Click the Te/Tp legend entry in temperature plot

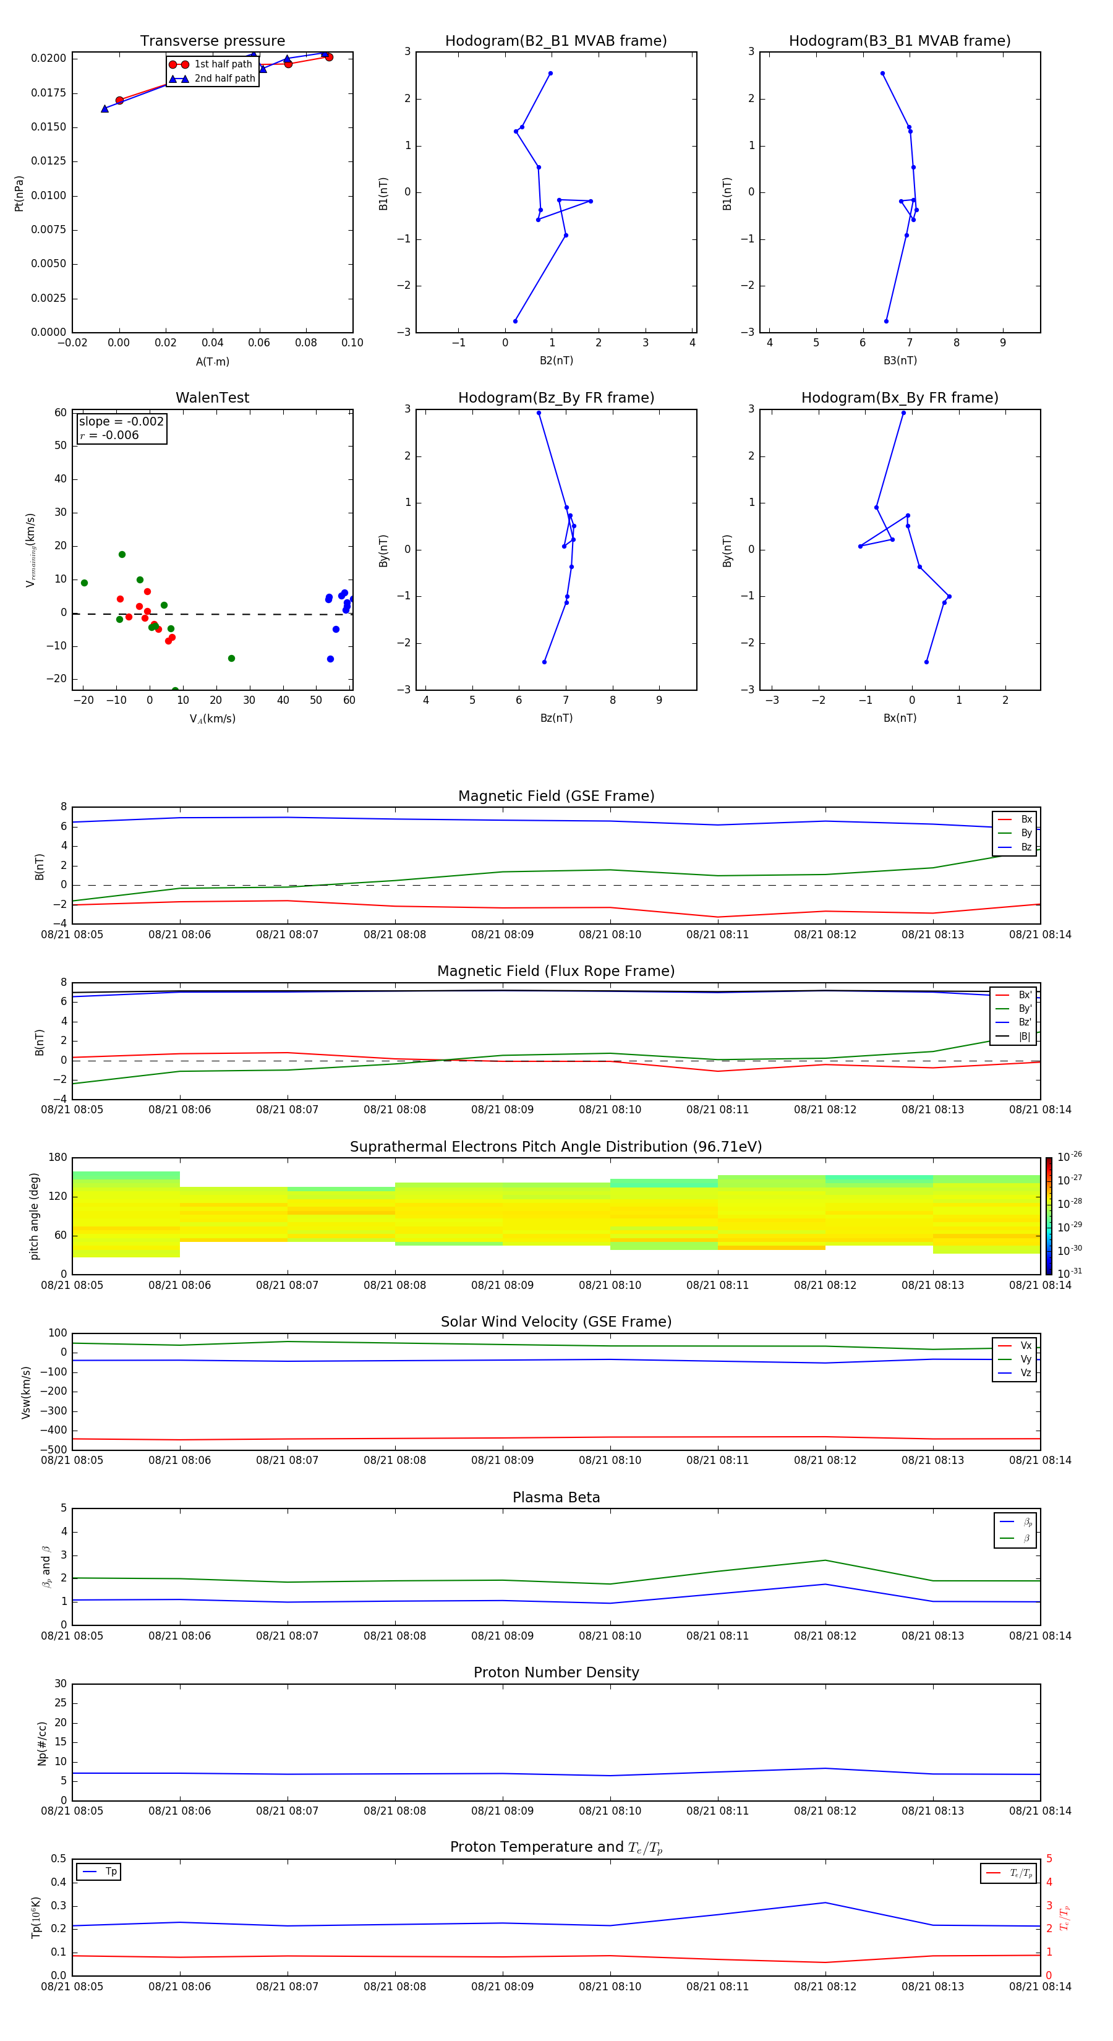[x=1009, y=1873]
